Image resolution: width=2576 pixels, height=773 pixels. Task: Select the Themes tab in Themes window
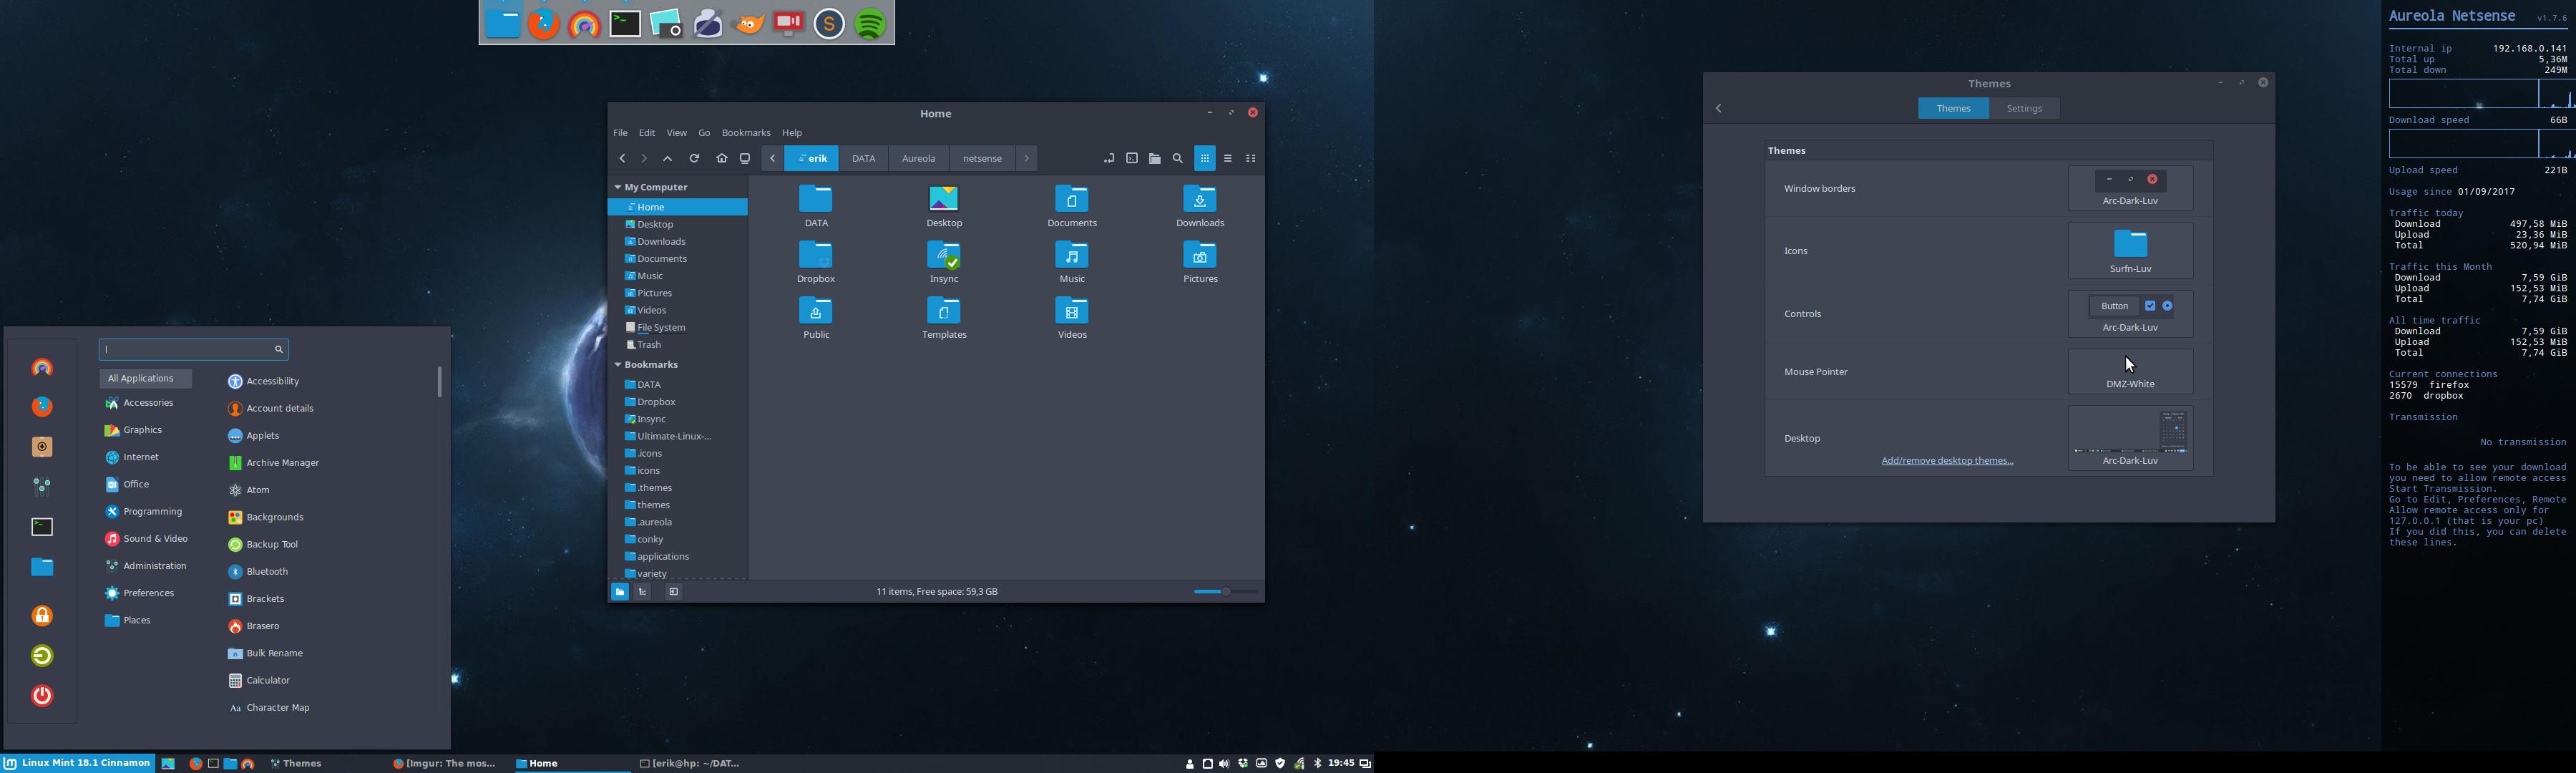pos(1953,108)
